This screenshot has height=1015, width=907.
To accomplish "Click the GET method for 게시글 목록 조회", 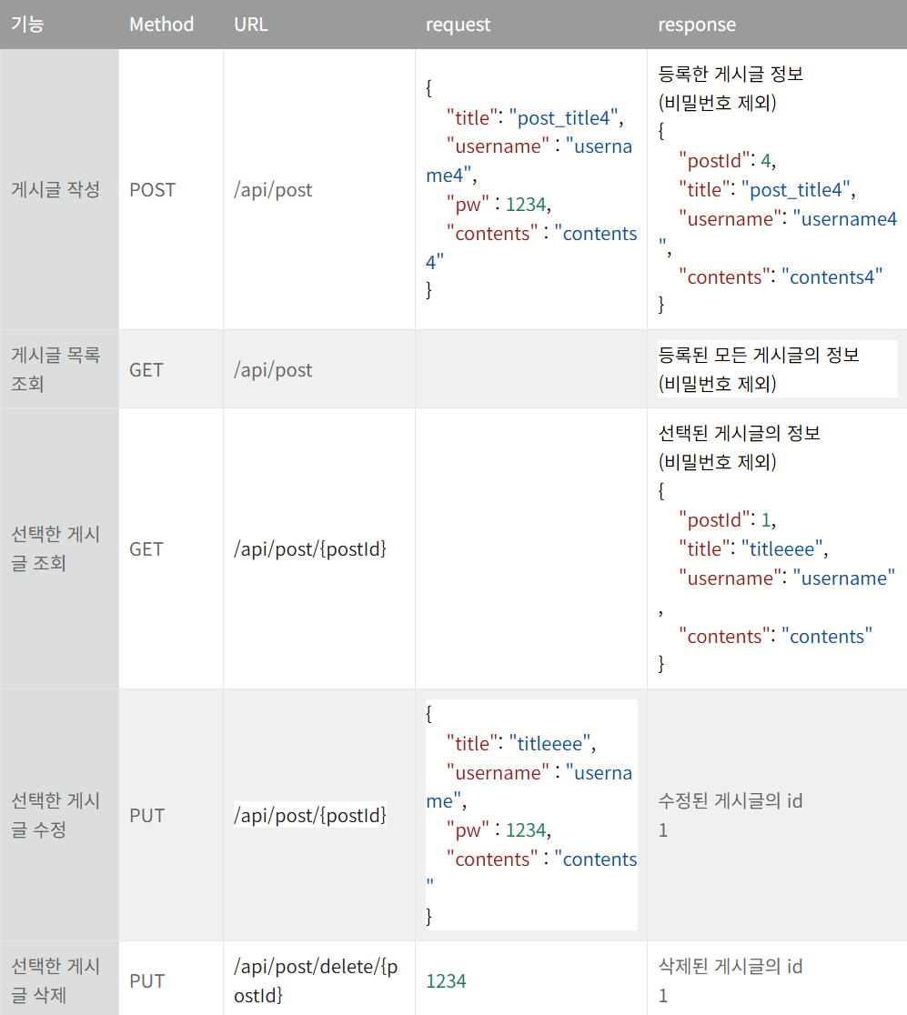I will point(146,370).
